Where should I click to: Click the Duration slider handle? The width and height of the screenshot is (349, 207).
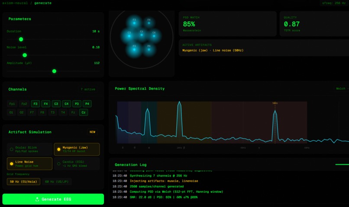click(x=21, y=39)
